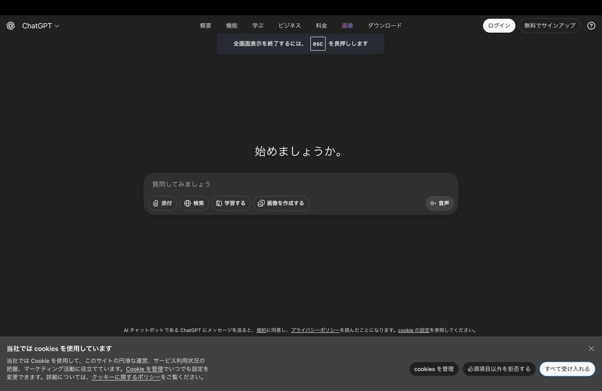The height and width of the screenshot is (391, 602).
Task: Open the help question mark icon
Action: (591, 26)
